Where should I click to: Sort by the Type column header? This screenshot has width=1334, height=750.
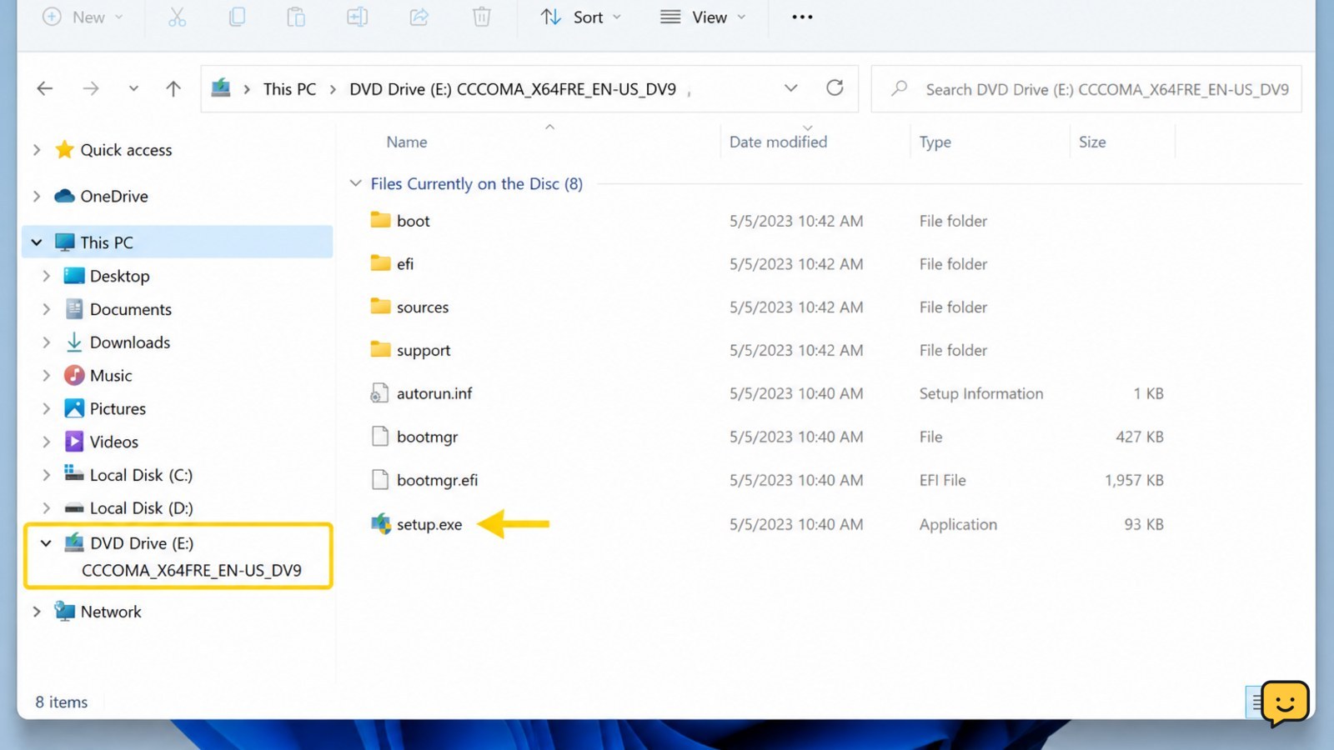[935, 142]
